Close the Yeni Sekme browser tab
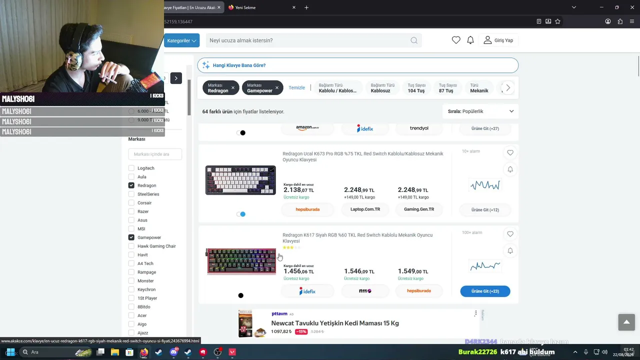This screenshot has height=360, width=640. (294, 7)
